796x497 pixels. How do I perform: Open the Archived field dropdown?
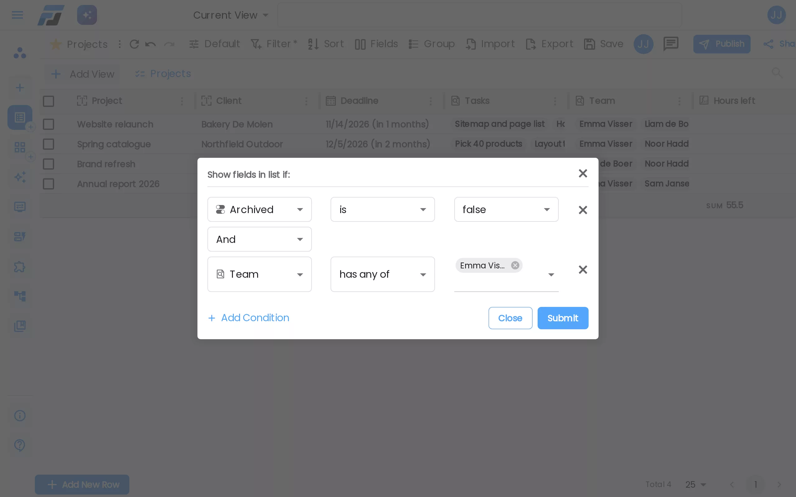coord(260,209)
